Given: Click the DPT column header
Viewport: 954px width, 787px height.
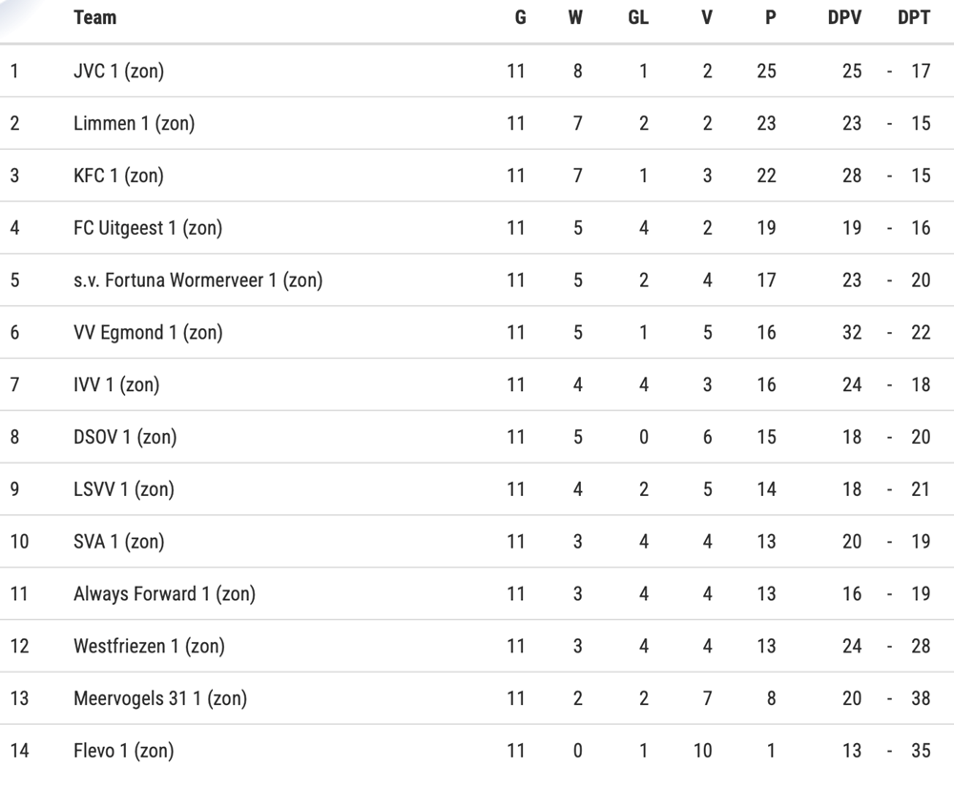Looking at the screenshot, I should click(914, 17).
